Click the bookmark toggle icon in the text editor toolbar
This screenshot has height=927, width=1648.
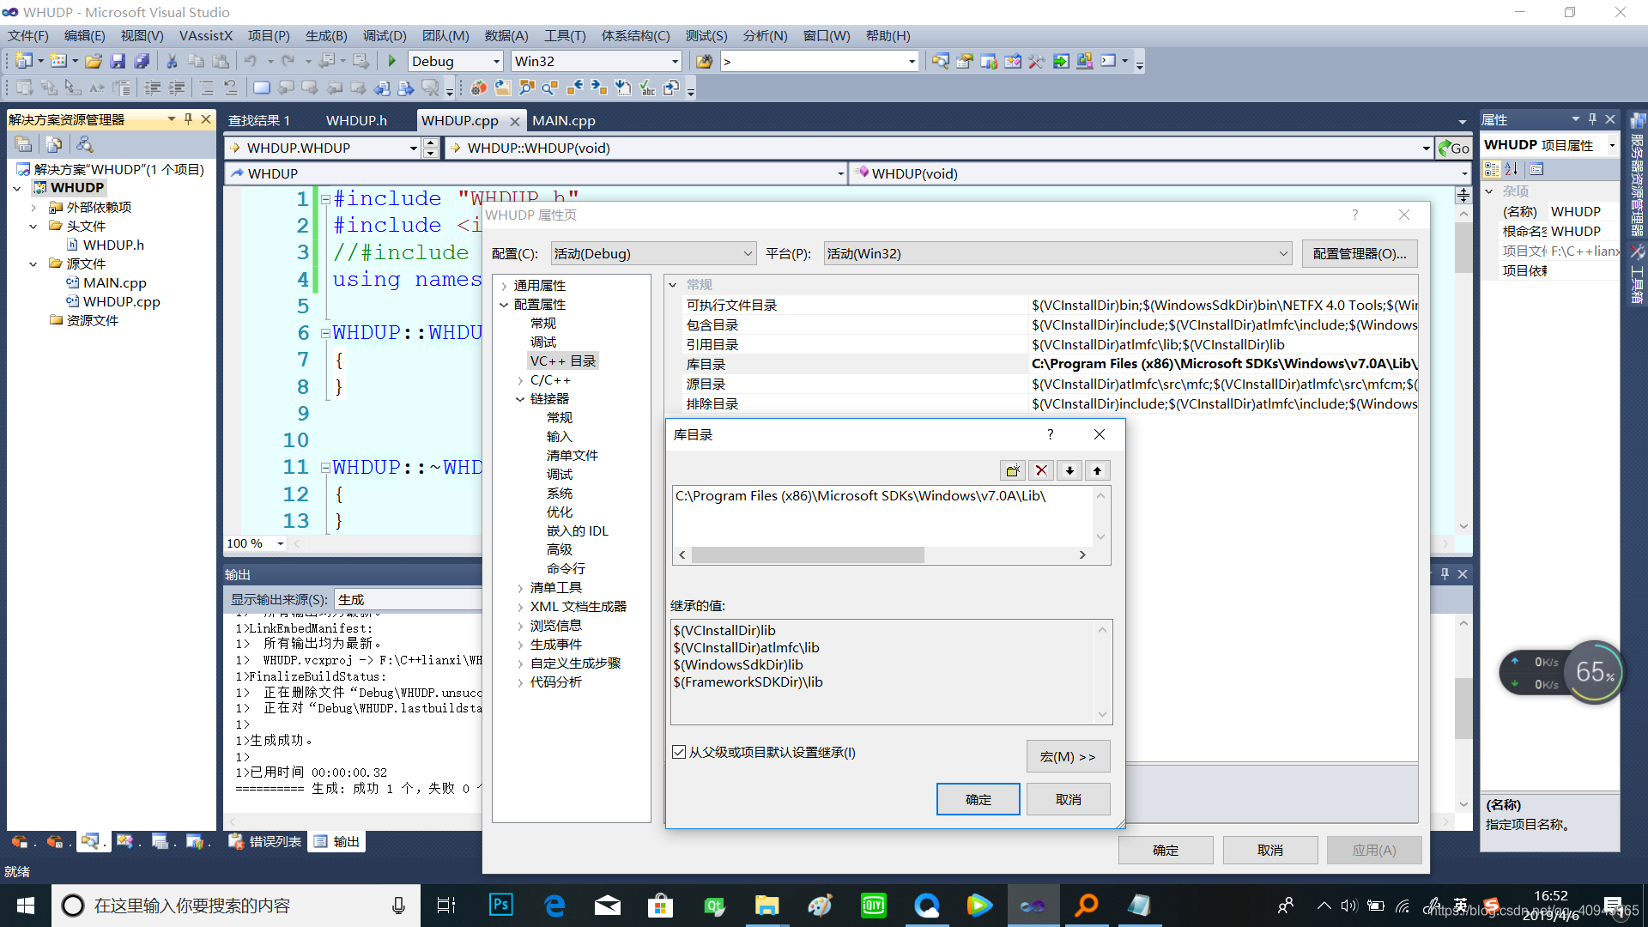pos(262,88)
